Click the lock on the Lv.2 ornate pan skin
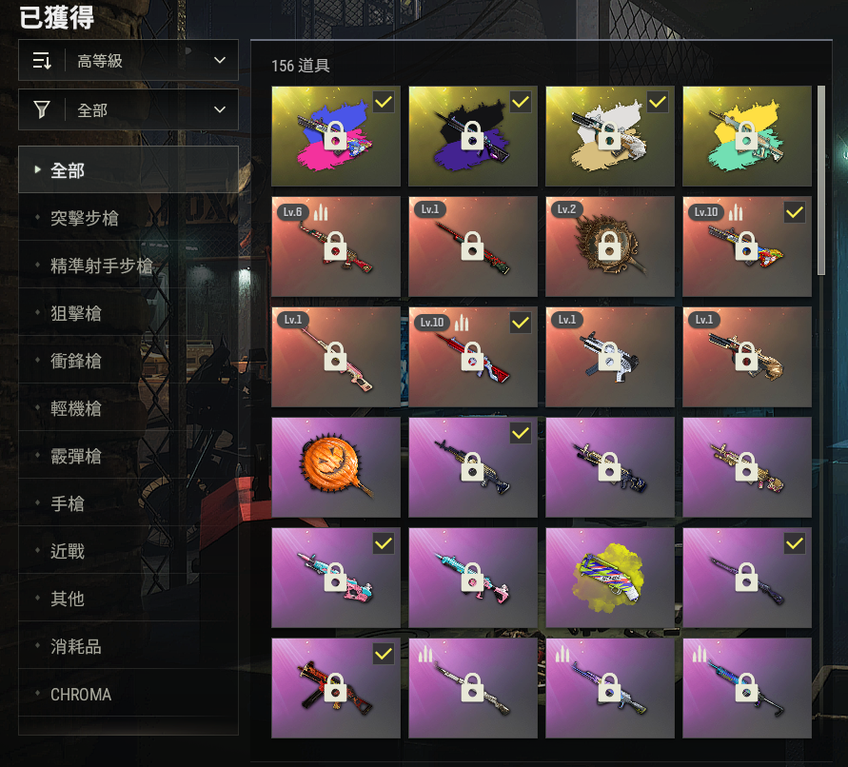This screenshot has width=848, height=767. click(x=609, y=246)
